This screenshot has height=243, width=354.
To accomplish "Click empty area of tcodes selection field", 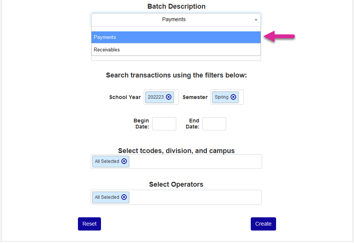I will click(195, 162).
